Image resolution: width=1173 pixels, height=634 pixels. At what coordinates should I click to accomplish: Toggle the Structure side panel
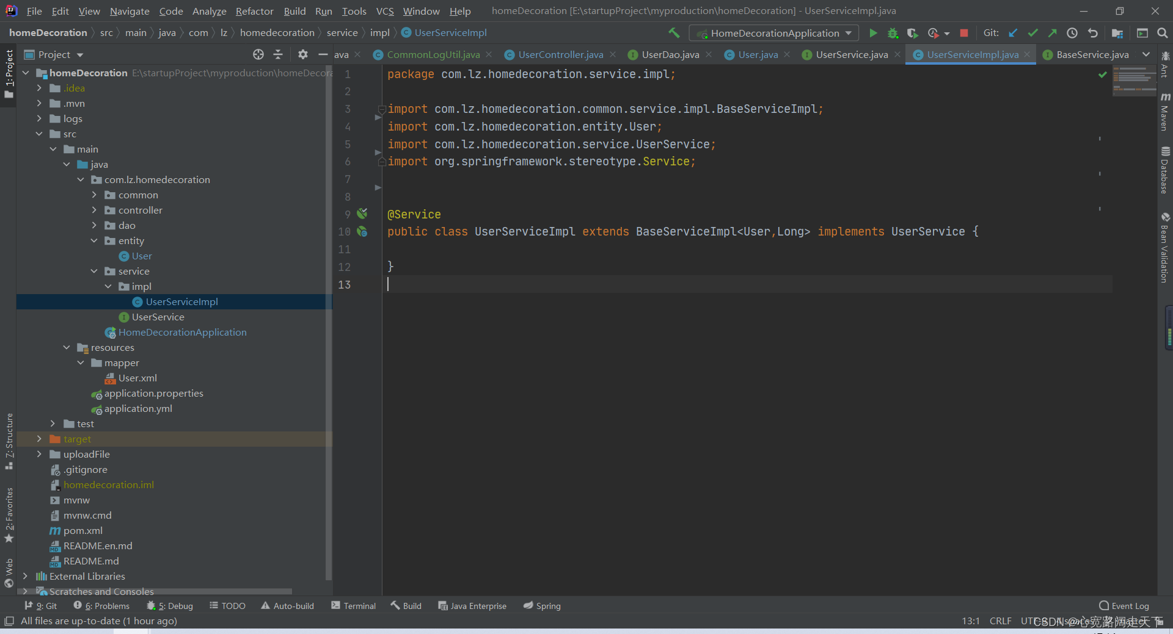pyautogui.click(x=9, y=441)
